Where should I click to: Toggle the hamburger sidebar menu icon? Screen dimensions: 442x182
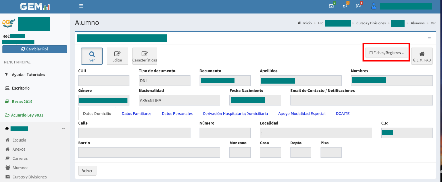click(x=81, y=6)
